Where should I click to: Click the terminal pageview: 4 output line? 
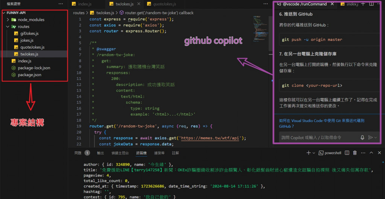pyautogui.click(x=97, y=176)
